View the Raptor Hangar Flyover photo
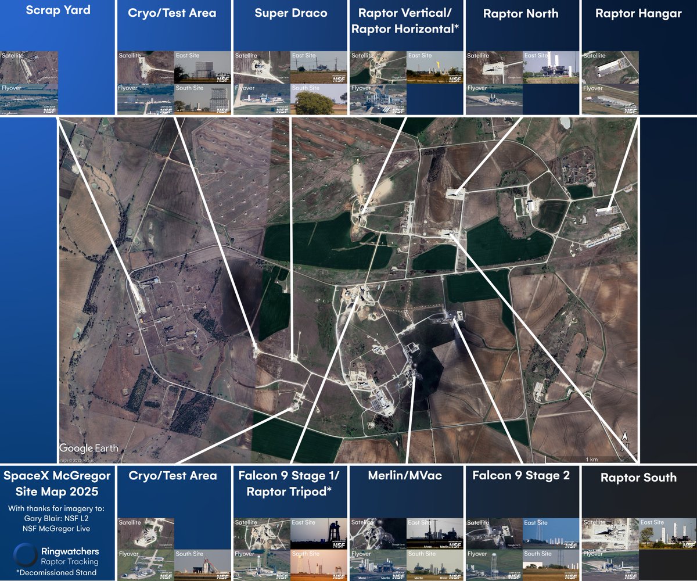This screenshot has height=581, width=697. coord(610,99)
